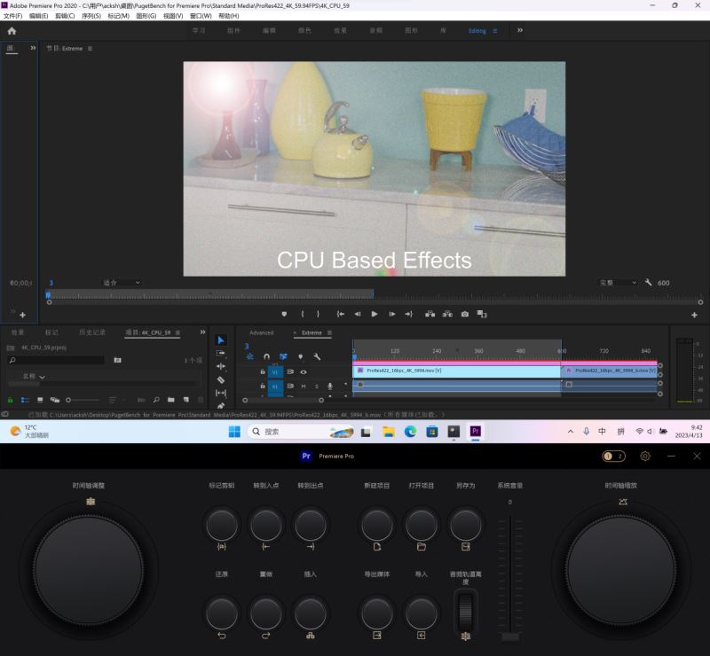Open the fit zoom level dropdown

point(122,282)
